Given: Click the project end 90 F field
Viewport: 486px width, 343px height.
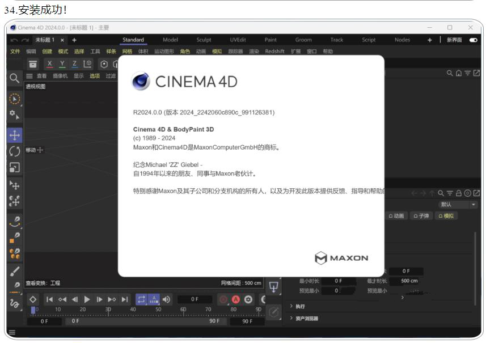Looking at the screenshot, I should pyautogui.click(x=247, y=321).
